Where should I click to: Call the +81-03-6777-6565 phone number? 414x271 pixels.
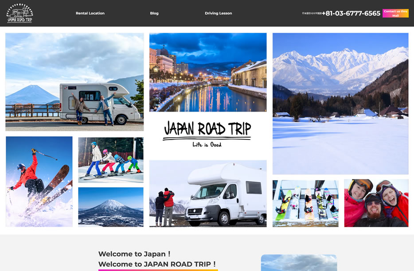tap(351, 13)
